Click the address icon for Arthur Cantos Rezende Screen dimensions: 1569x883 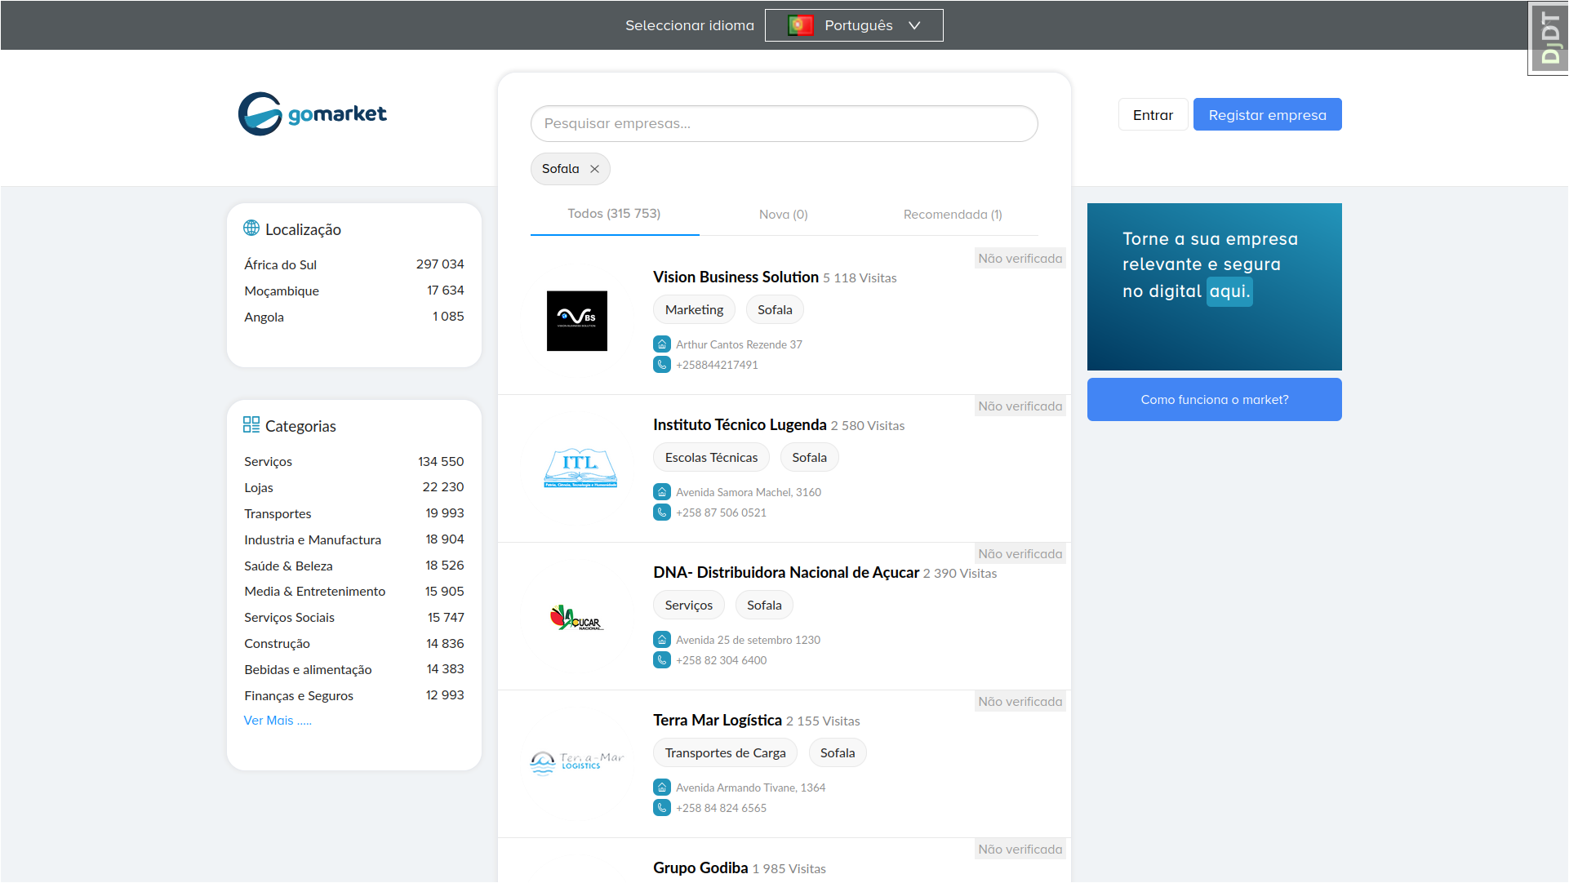tap(662, 344)
